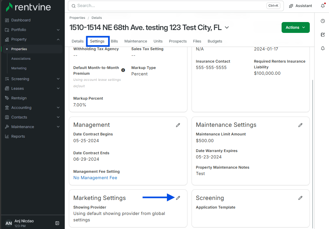The height and width of the screenshot is (229, 329).
Task: Click the Maintenance wrench icon in sidebar
Action: (x=7, y=127)
